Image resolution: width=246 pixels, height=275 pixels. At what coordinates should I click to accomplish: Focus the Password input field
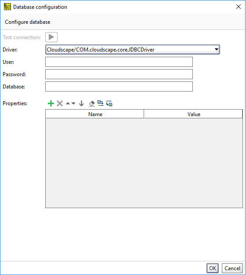119,74
